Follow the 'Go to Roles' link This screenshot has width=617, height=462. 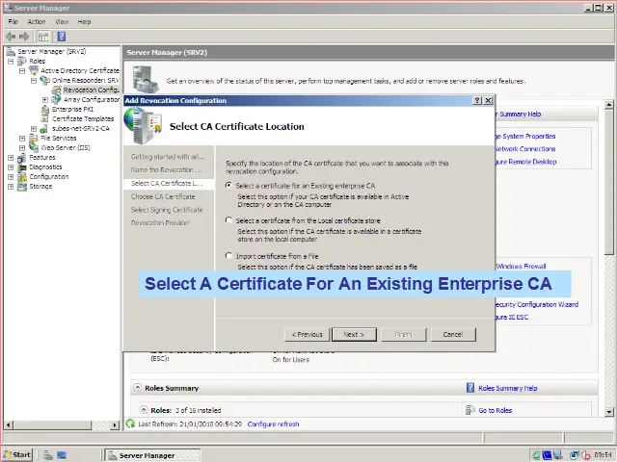coord(495,410)
